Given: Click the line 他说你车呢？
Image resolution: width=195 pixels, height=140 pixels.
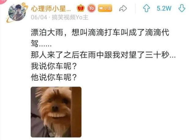Looking at the screenshot, I should 54,77.
